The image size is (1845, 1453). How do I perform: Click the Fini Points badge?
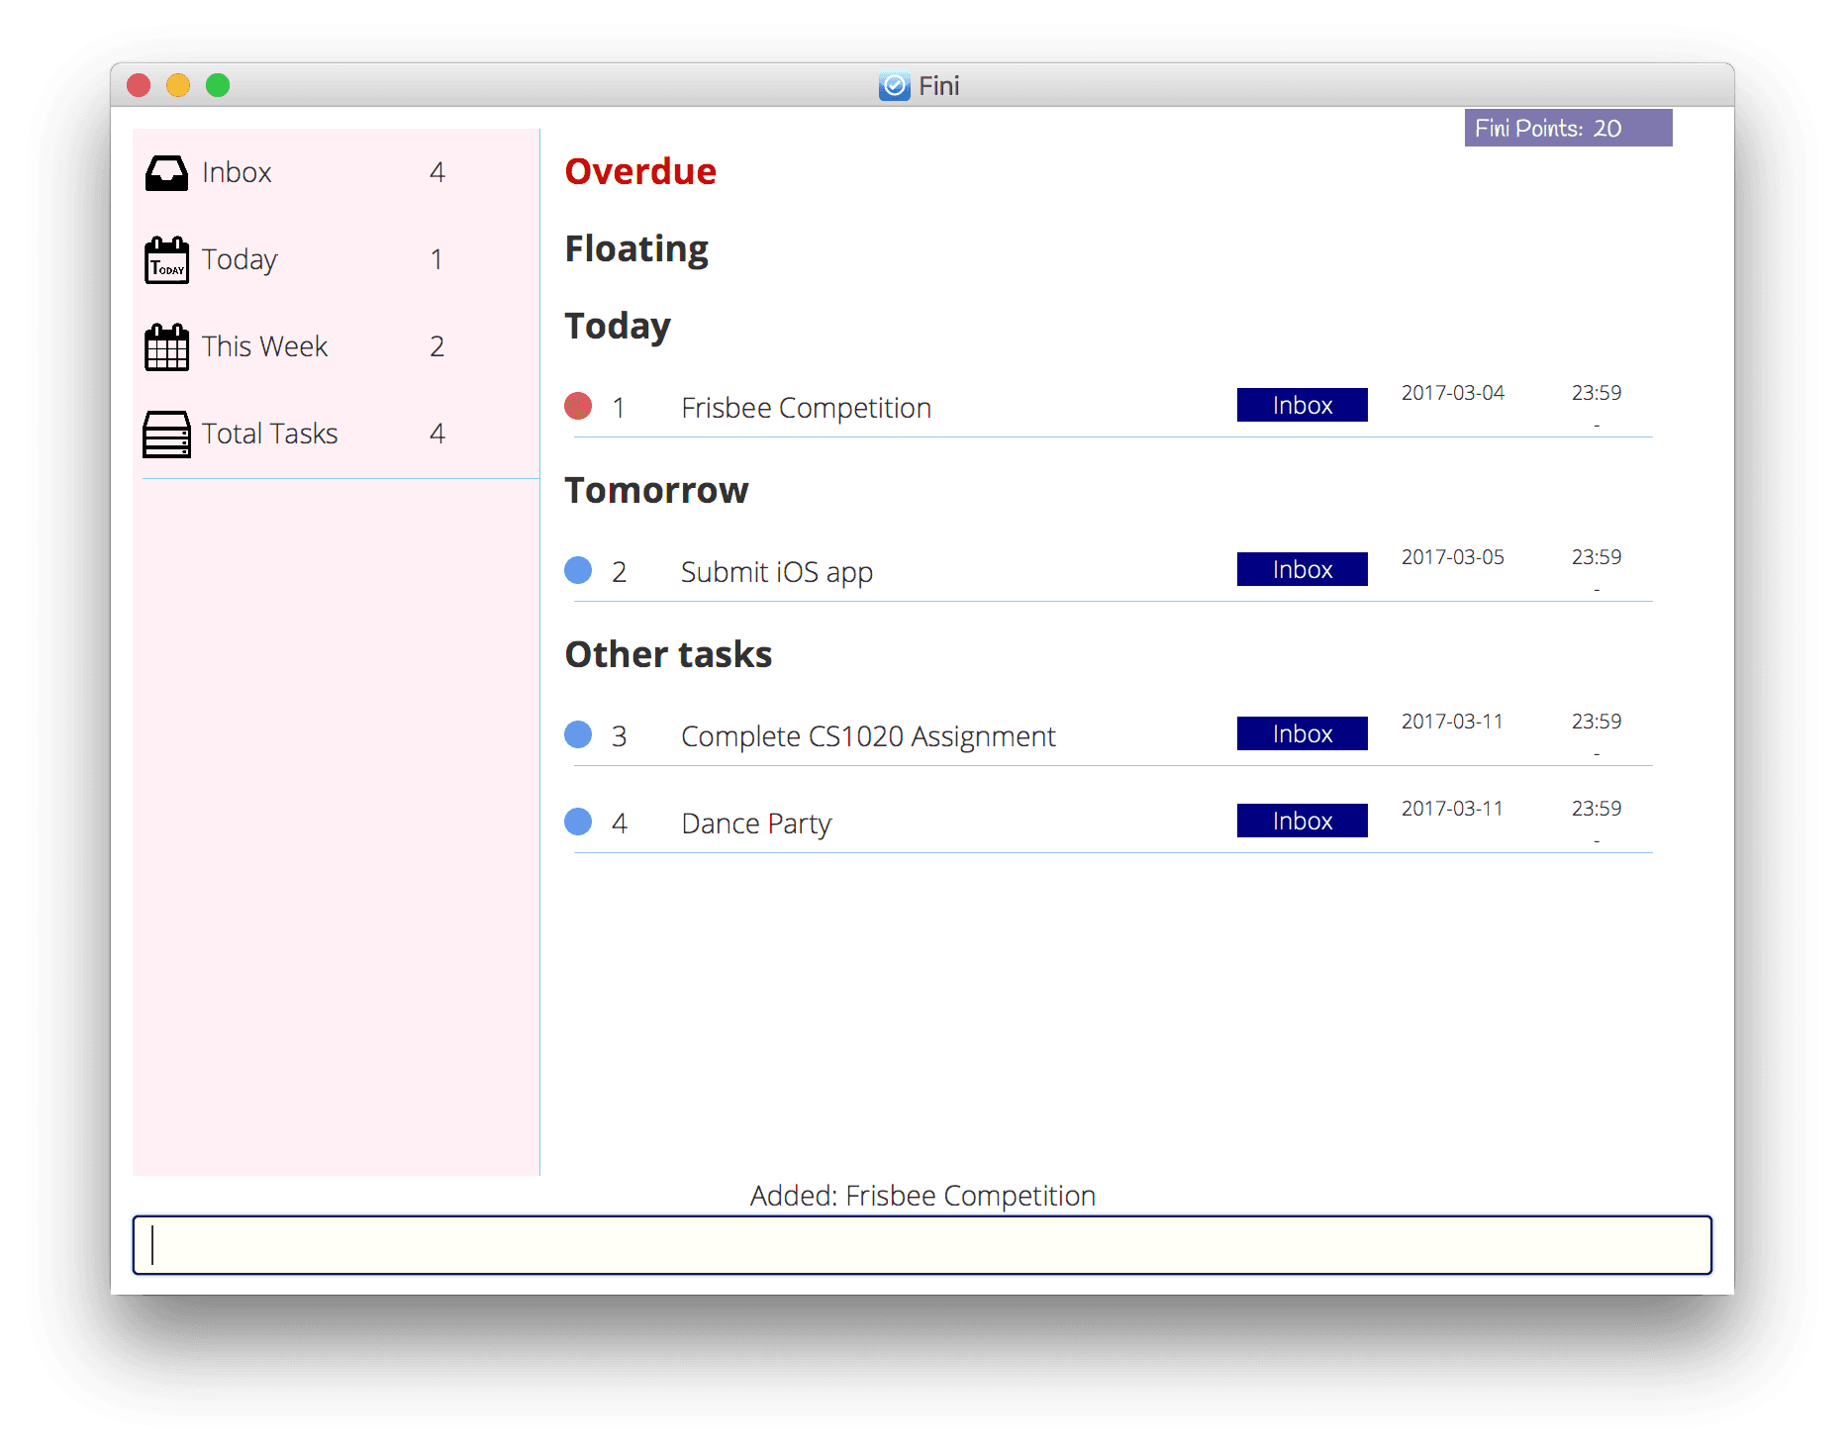click(x=1568, y=128)
